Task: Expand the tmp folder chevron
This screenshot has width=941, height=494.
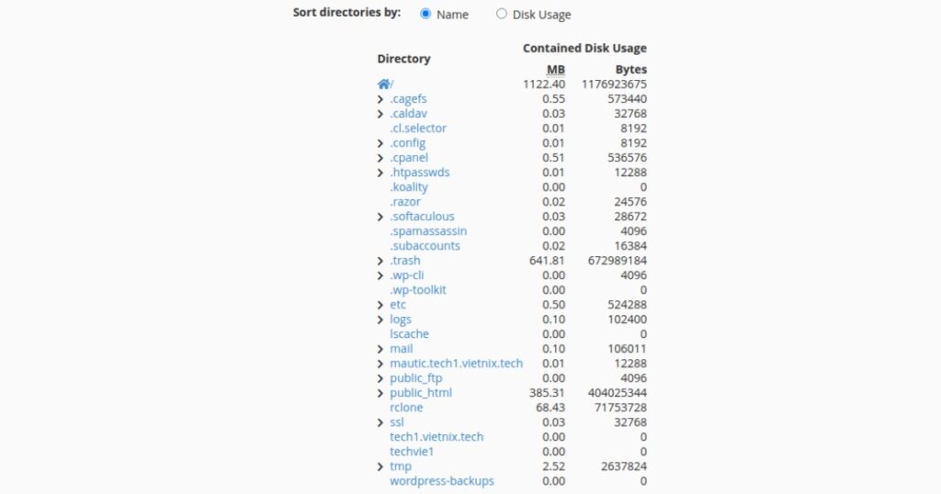Action: coord(380,466)
